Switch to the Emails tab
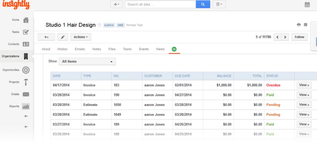The width and height of the screenshot is (317, 142). point(79,49)
